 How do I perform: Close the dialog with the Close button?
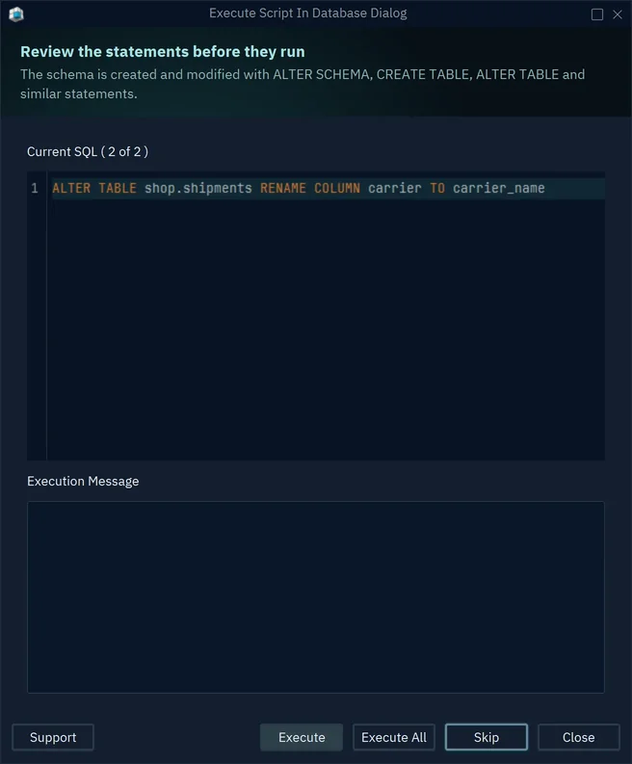click(578, 737)
